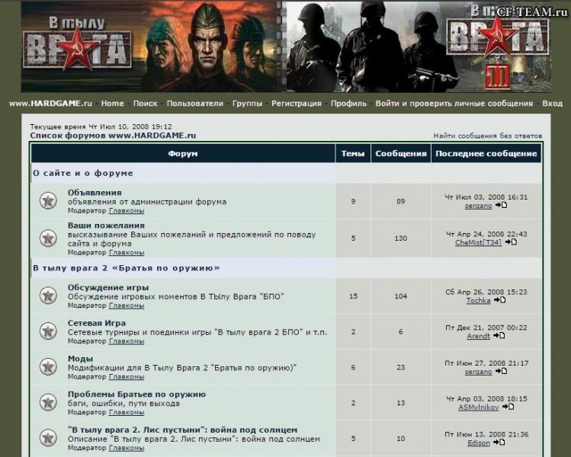Click Главкомы moderator link under Сетевая Игра
The image size is (571, 457).
pos(127,341)
